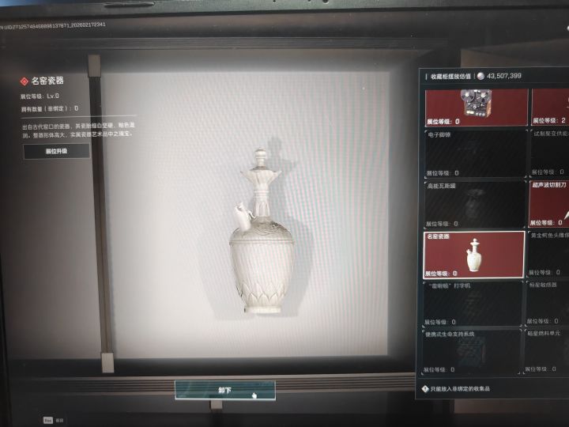
Task: Select the red card showing 展位等级: 2
Action: 550,107
